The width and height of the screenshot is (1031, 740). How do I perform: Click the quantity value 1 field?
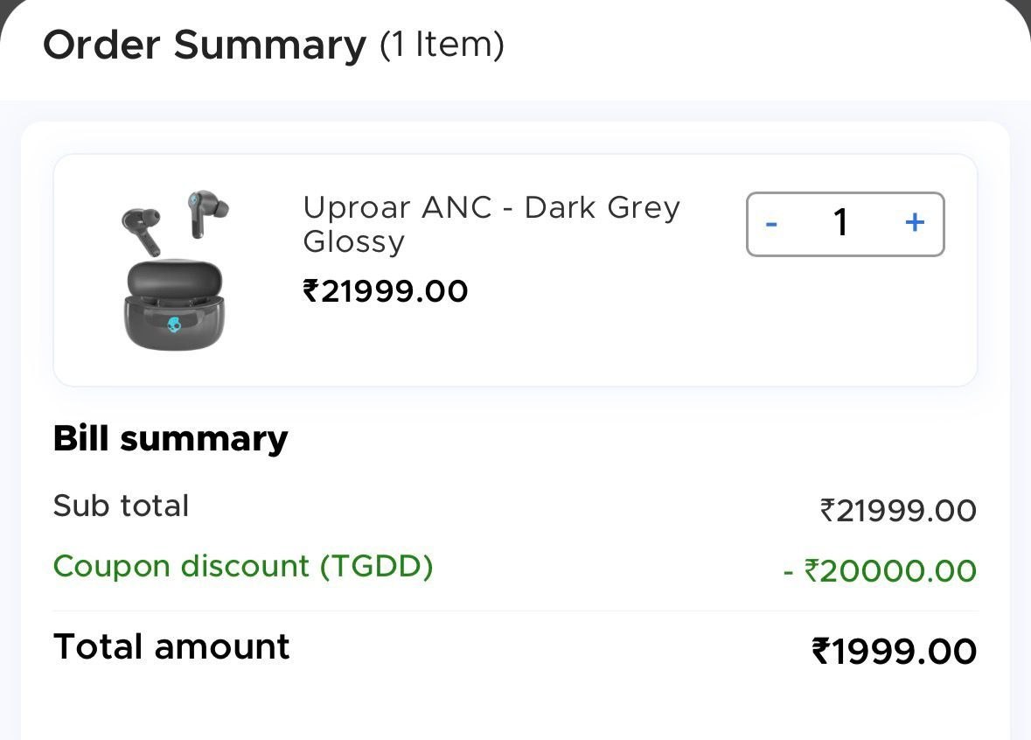[x=841, y=223]
